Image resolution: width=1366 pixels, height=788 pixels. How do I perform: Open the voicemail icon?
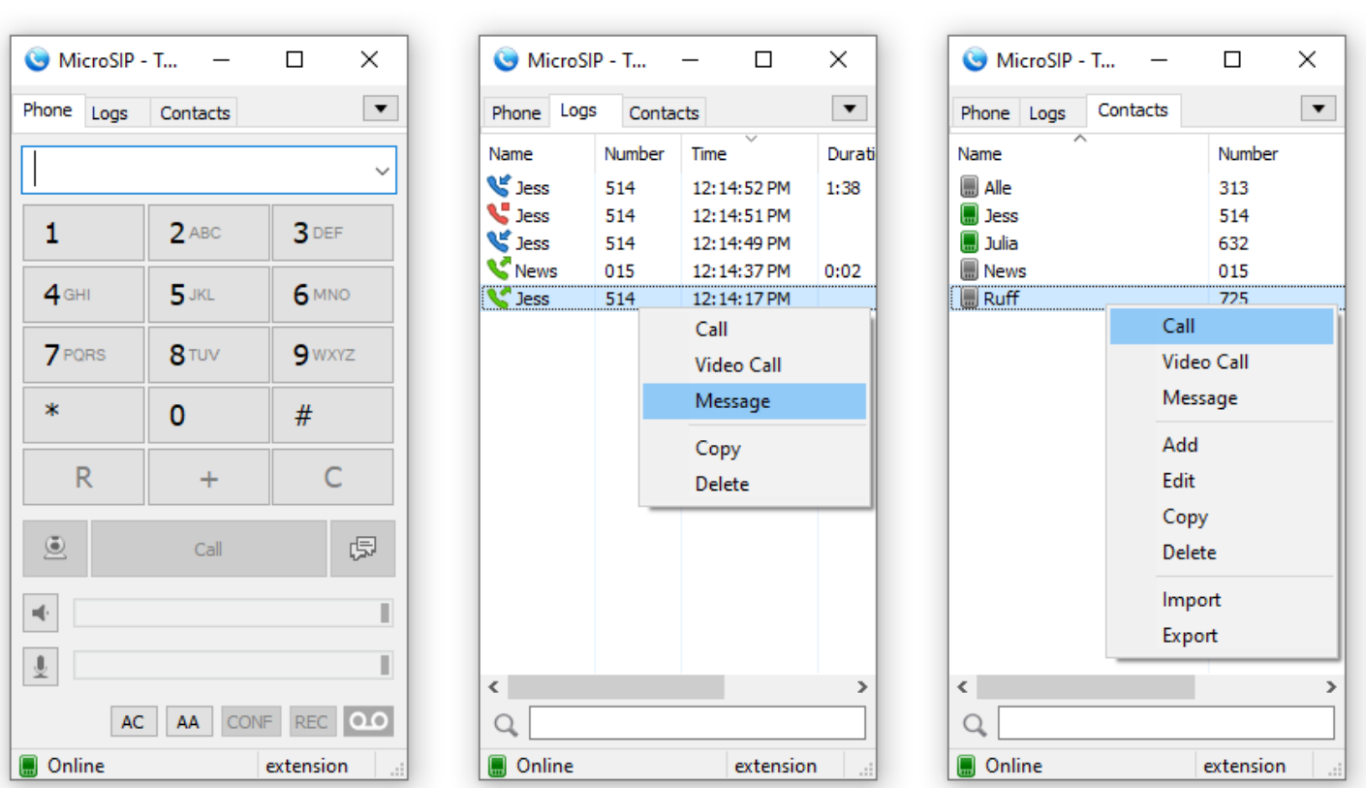368,721
